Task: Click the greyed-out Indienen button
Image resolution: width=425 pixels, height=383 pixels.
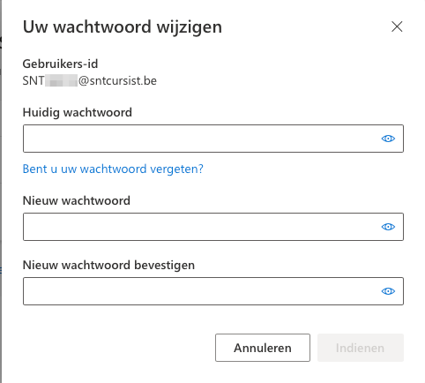Action: [361, 348]
